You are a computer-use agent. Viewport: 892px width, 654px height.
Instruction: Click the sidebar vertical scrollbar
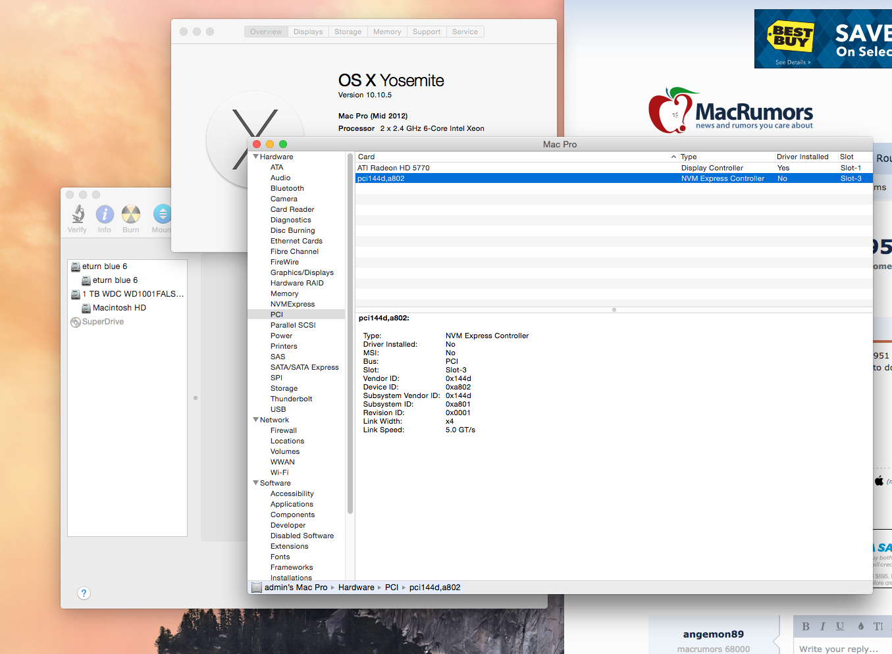(350, 333)
